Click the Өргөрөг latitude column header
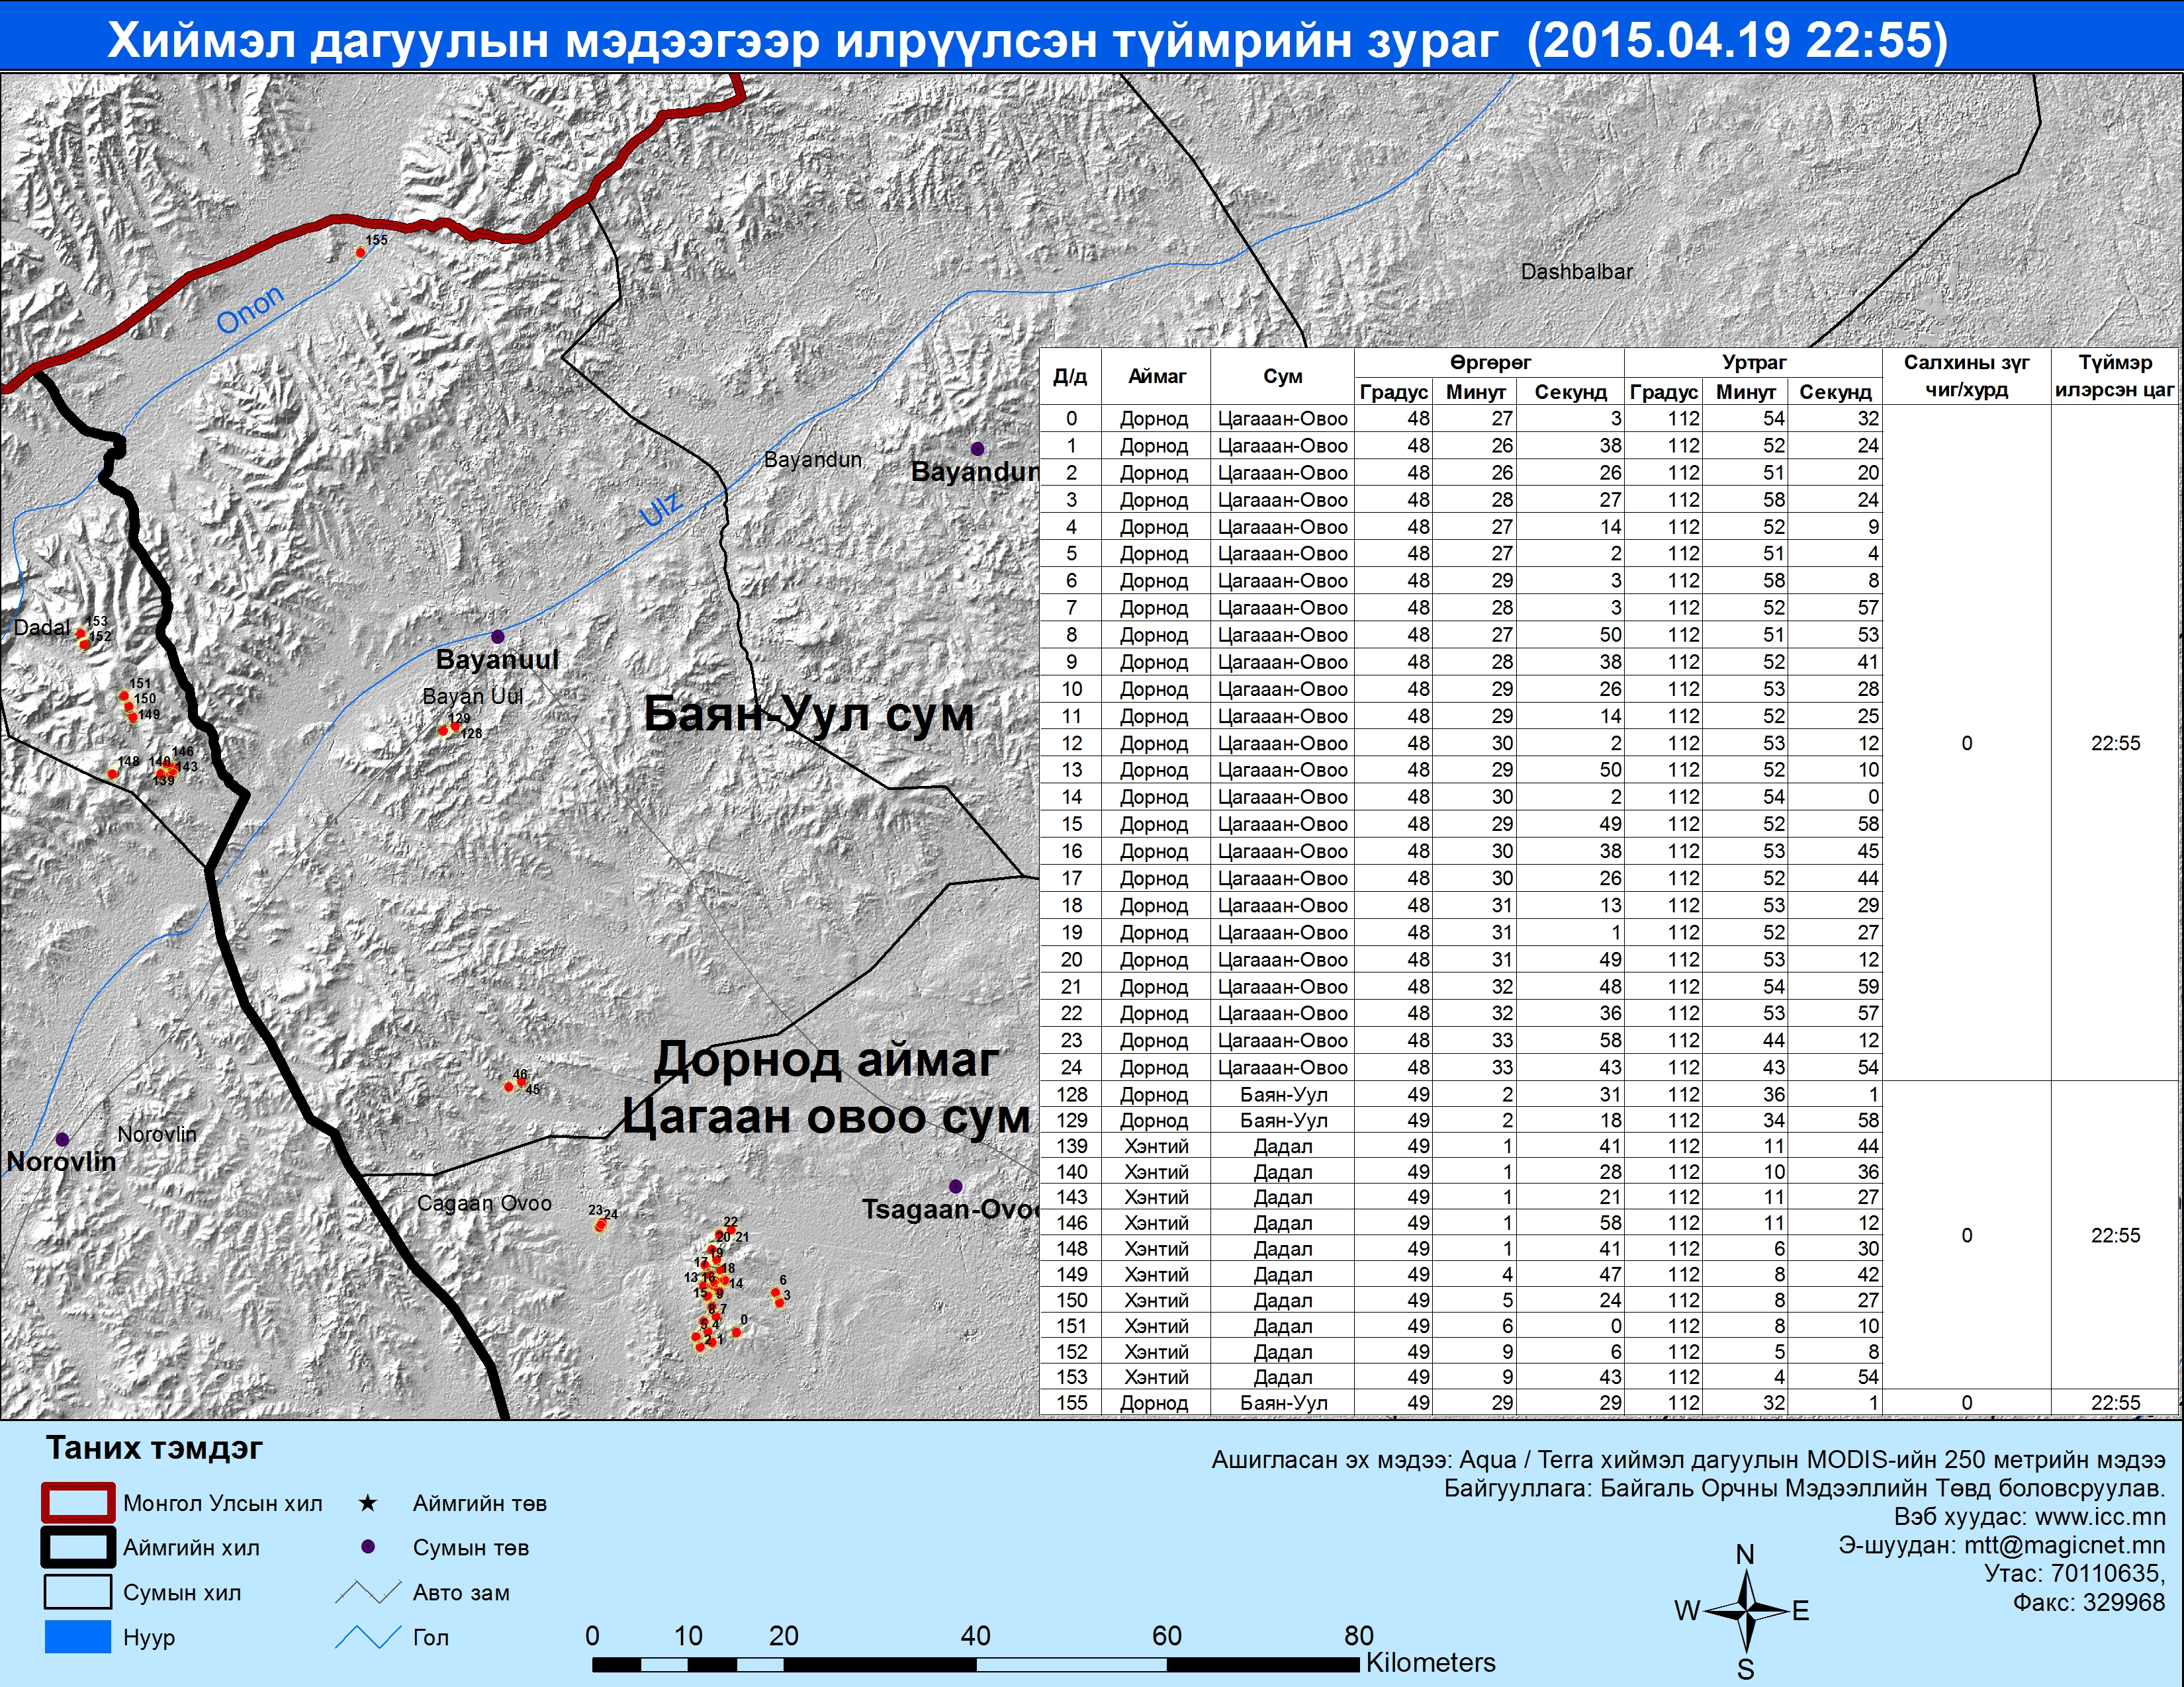The width and height of the screenshot is (2184, 1687). click(1489, 363)
